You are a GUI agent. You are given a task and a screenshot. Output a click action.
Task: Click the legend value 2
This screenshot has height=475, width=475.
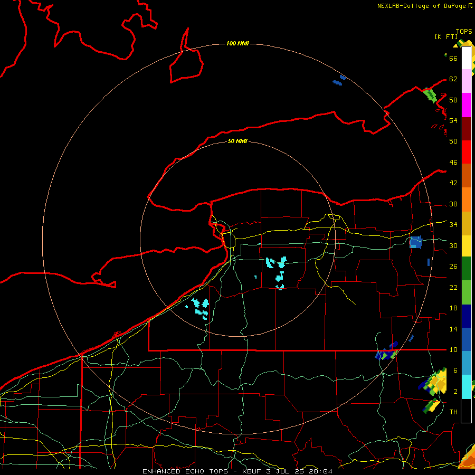point(455,392)
